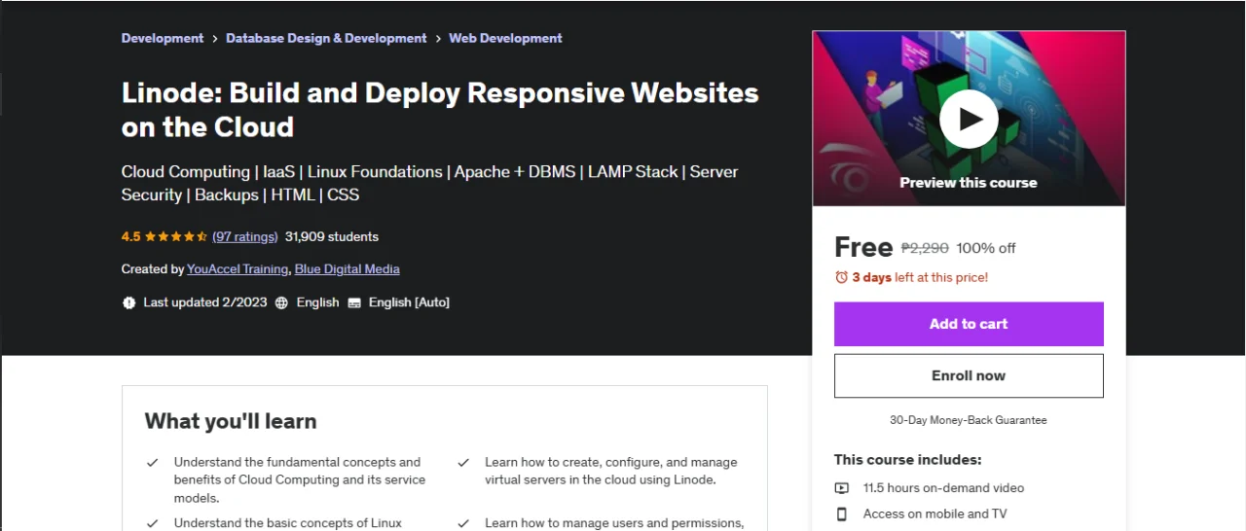Image resolution: width=1246 pixels, height=531 pixels.
Task: Click 'Last updated 2/2023' text
Action: [205, 302]
